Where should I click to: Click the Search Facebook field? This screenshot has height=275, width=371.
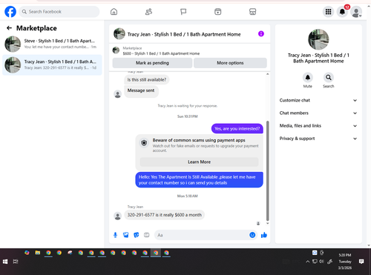click(59, 12)
